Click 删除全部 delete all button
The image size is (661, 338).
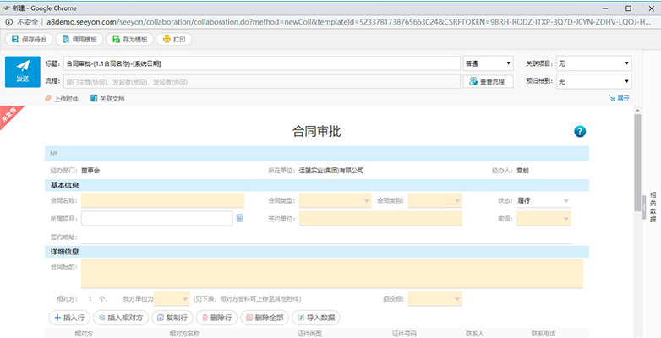[x=265, y=318]
